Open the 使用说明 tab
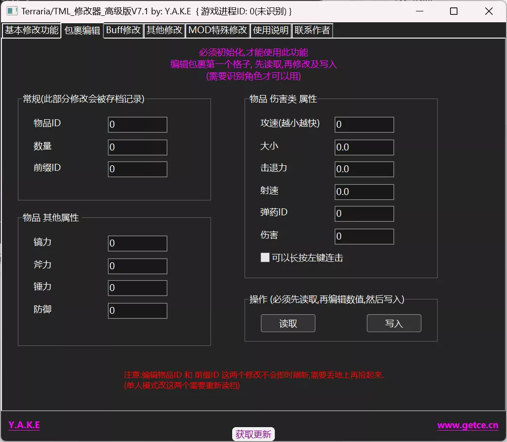Screen dimensions: 507x442 tap(271, 30)
